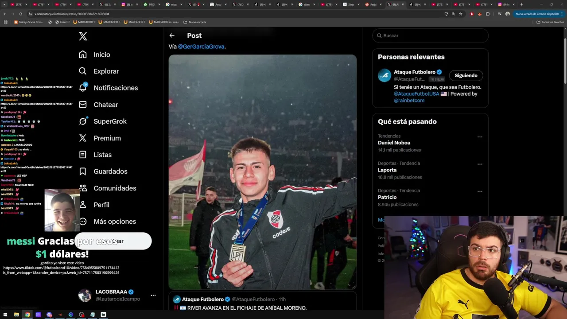Viewport: 567px width, 319px height.
Task: Click the Siguiendo button for Ataque Futbolero
Action: 466,75
